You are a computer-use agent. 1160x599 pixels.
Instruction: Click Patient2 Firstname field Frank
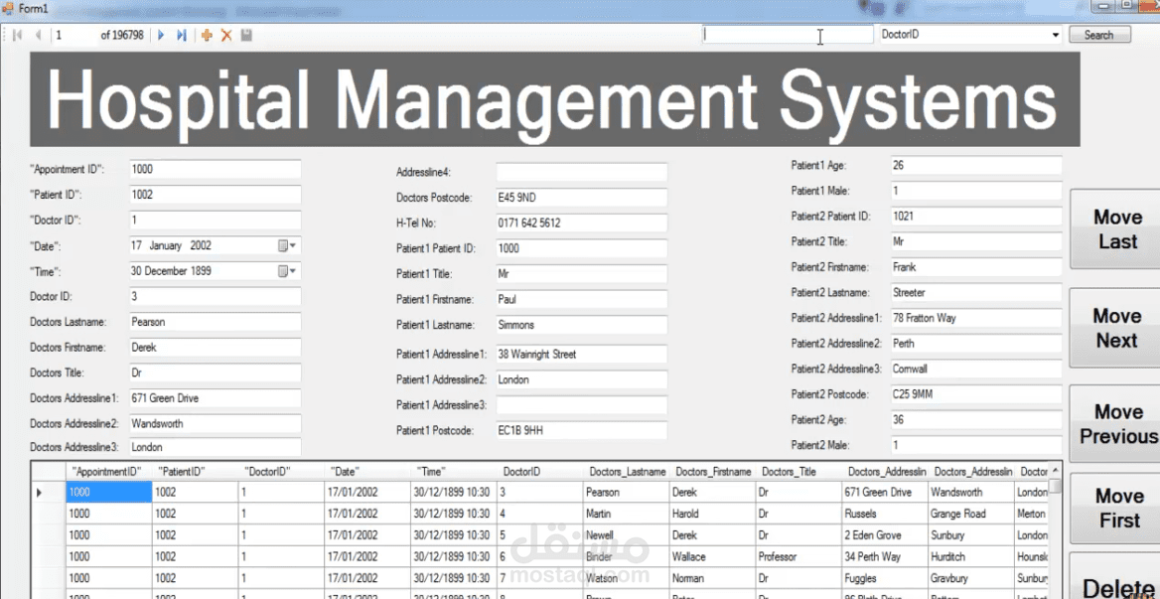[x=976, y=267]
